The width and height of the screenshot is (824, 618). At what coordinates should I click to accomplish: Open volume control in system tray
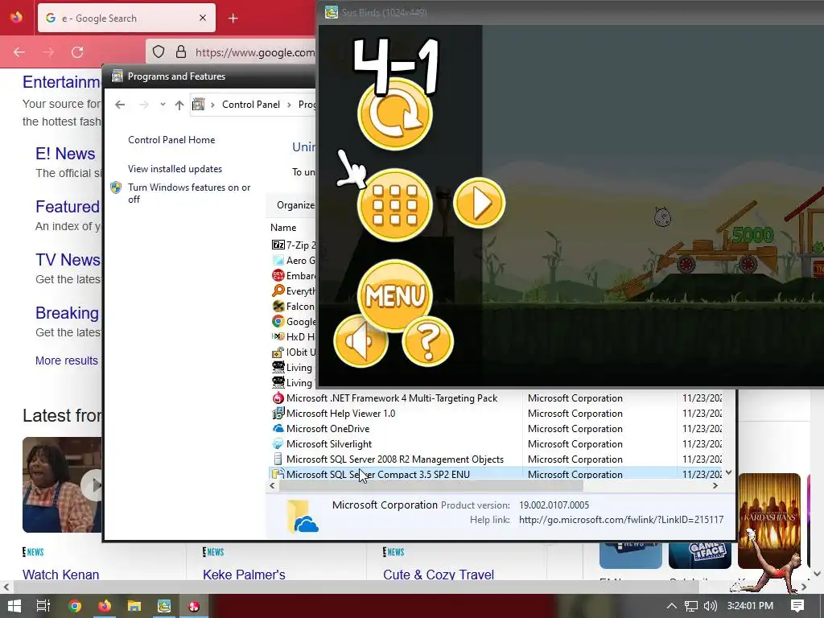(710, 606)
